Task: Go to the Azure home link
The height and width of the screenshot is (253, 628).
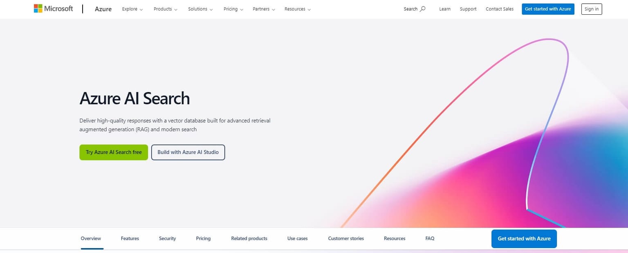Action: pos(103,9)
